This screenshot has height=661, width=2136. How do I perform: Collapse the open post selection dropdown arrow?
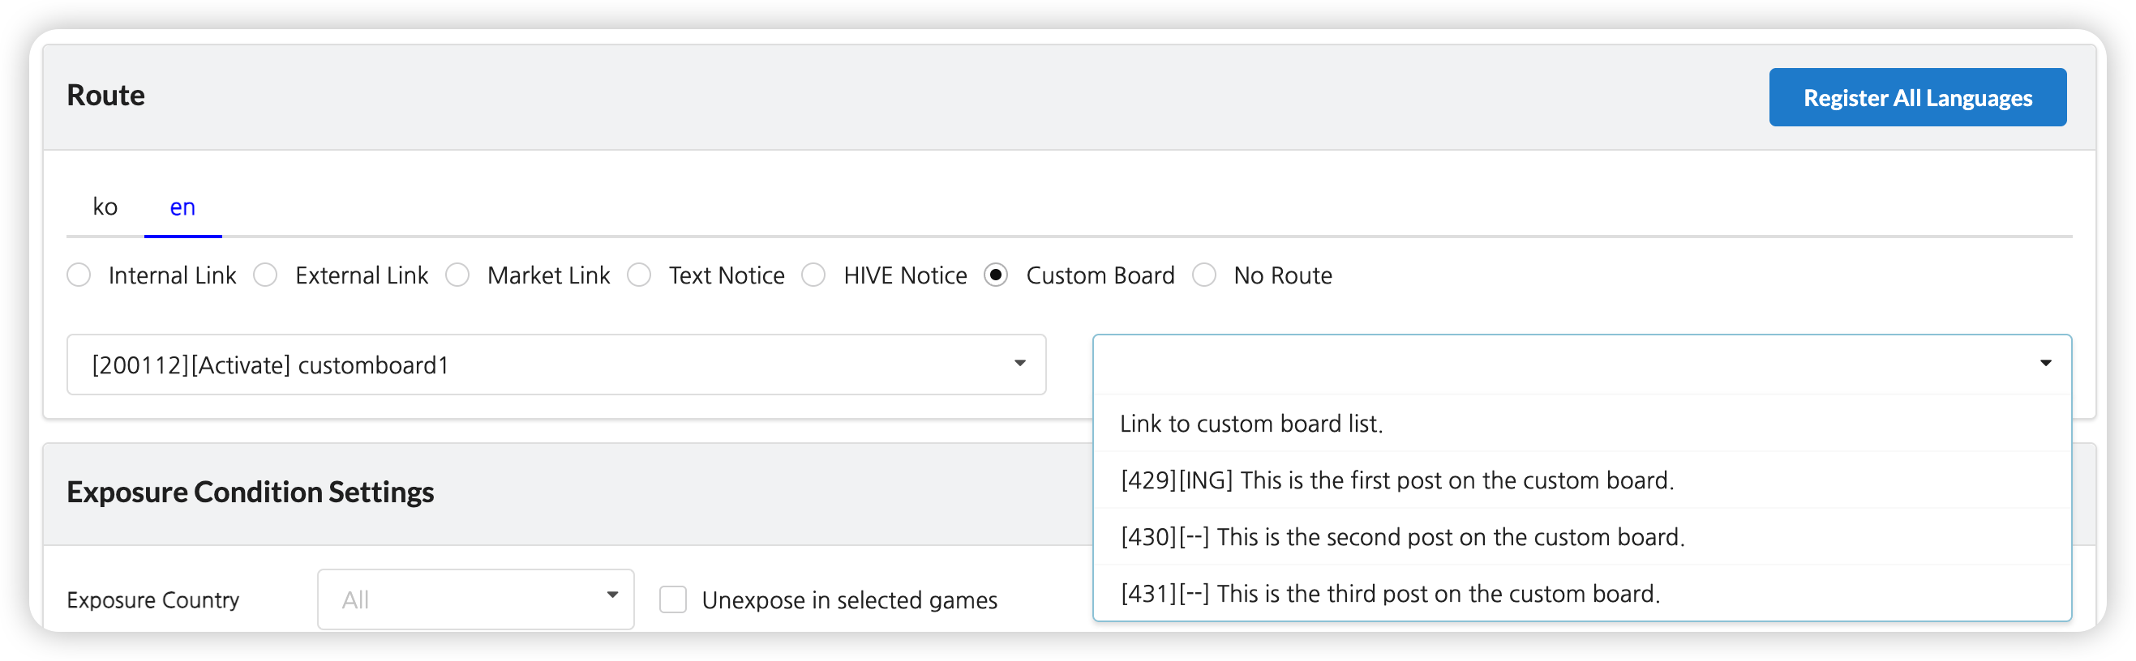click(x=2045, y=364)
